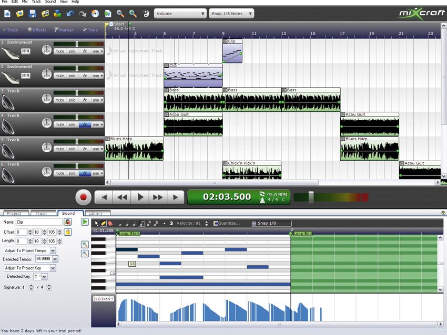This screenshot has width=447, height=335.
Task: Expand the Adjust To Project Key dropdown
Action: coord(53,268)
